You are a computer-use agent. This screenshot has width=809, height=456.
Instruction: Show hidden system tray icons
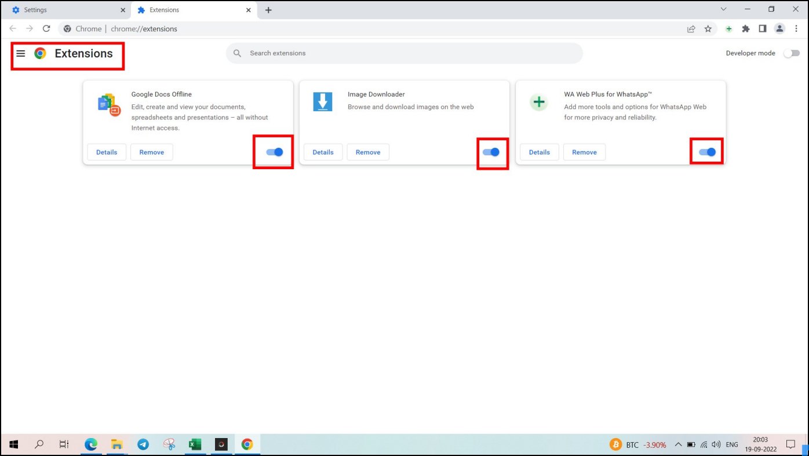(678, 445)
